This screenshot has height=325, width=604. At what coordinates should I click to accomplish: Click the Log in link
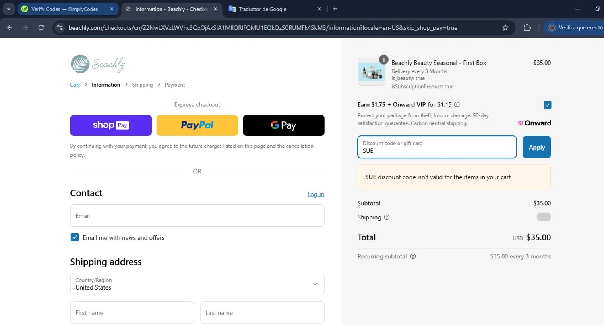click(x=316, y=194)
